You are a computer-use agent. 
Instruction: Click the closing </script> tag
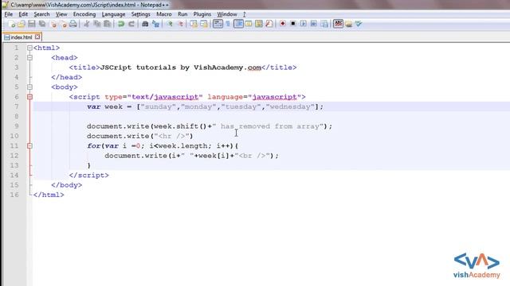(x=88, y=175)
